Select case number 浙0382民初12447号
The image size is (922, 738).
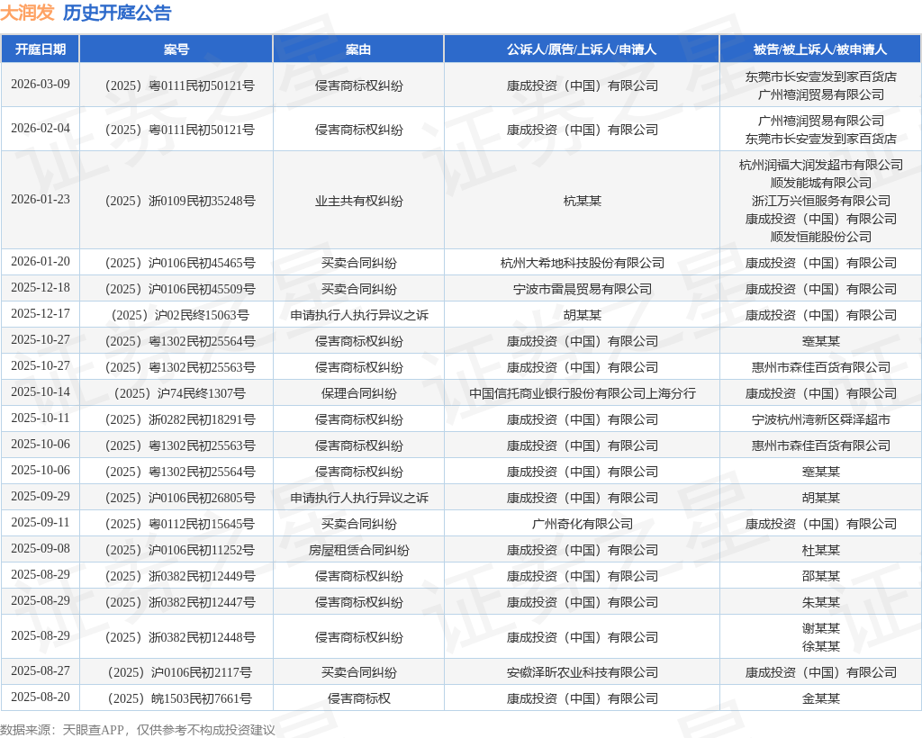[180, 602]
